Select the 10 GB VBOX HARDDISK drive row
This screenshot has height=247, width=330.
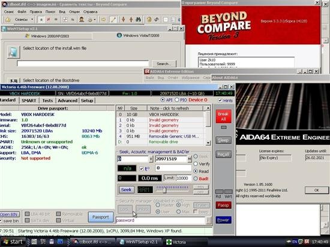point(160,115)
